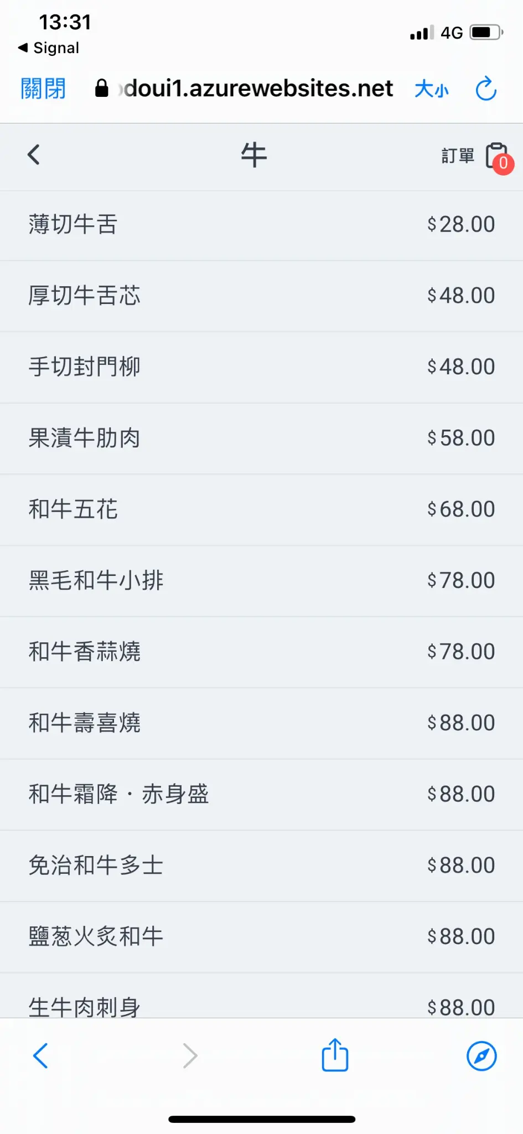Image resolution: width=523 pixels, height=1134 pixels.
Task: Open the 和牛壽喜燒 item
Action: point(261,723)
